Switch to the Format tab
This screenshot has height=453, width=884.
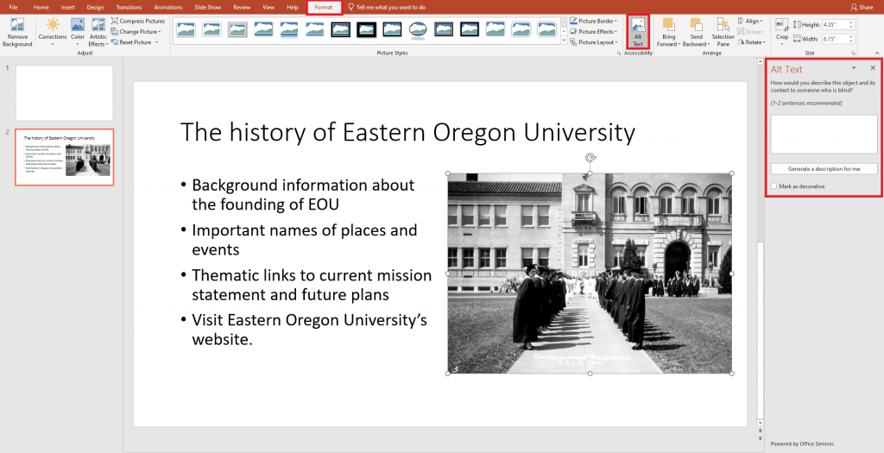(x=324, y=7)
